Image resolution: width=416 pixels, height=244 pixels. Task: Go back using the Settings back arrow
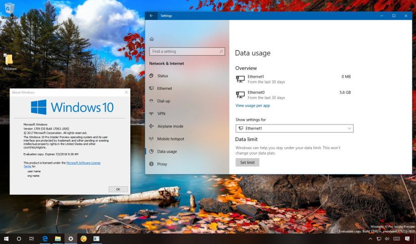pos(151,16)
